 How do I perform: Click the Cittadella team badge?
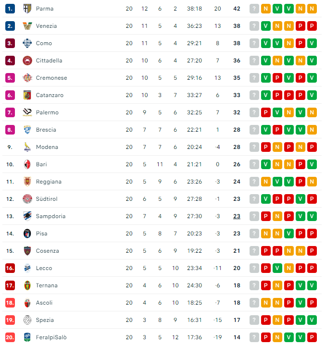27,61
